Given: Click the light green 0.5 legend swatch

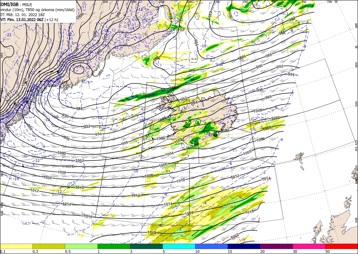Looking at the screenshot, I should coord(81,246).
